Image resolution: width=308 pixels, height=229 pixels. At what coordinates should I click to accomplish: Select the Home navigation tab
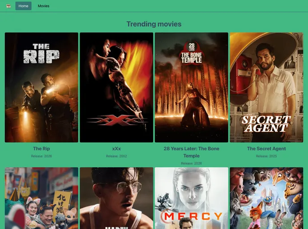point(23,6)
